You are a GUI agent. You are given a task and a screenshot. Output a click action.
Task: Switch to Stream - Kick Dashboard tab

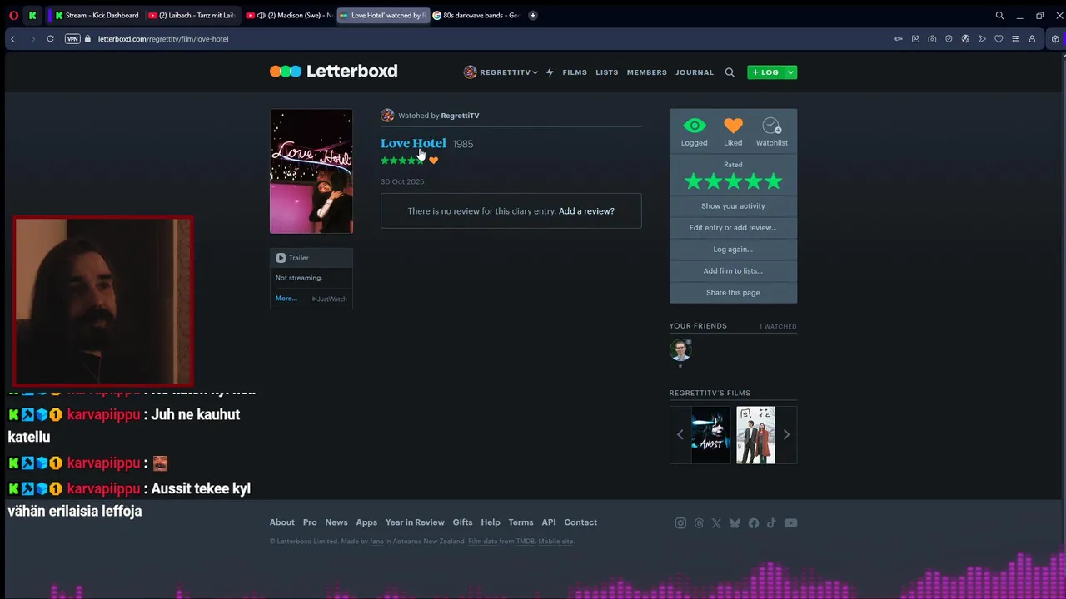(x=96, y=15)
